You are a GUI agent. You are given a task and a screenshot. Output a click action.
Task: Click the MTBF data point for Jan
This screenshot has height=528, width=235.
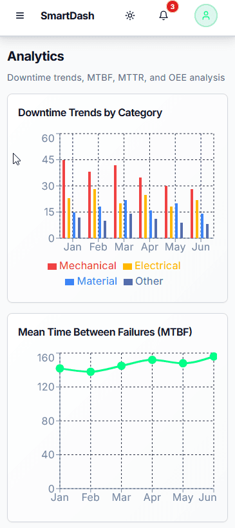pos(60,368)
